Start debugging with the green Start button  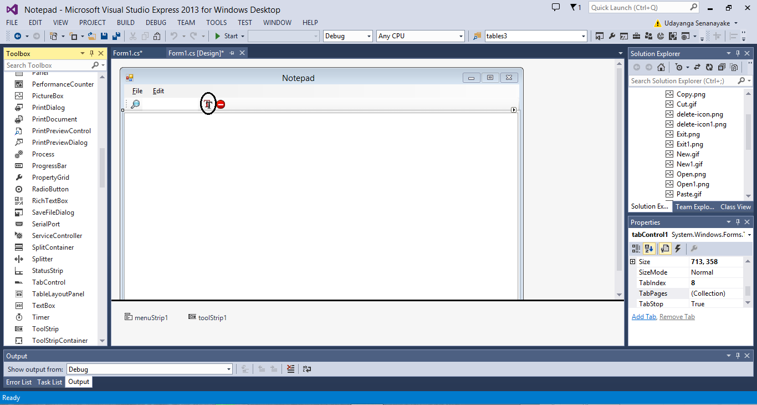227,36
